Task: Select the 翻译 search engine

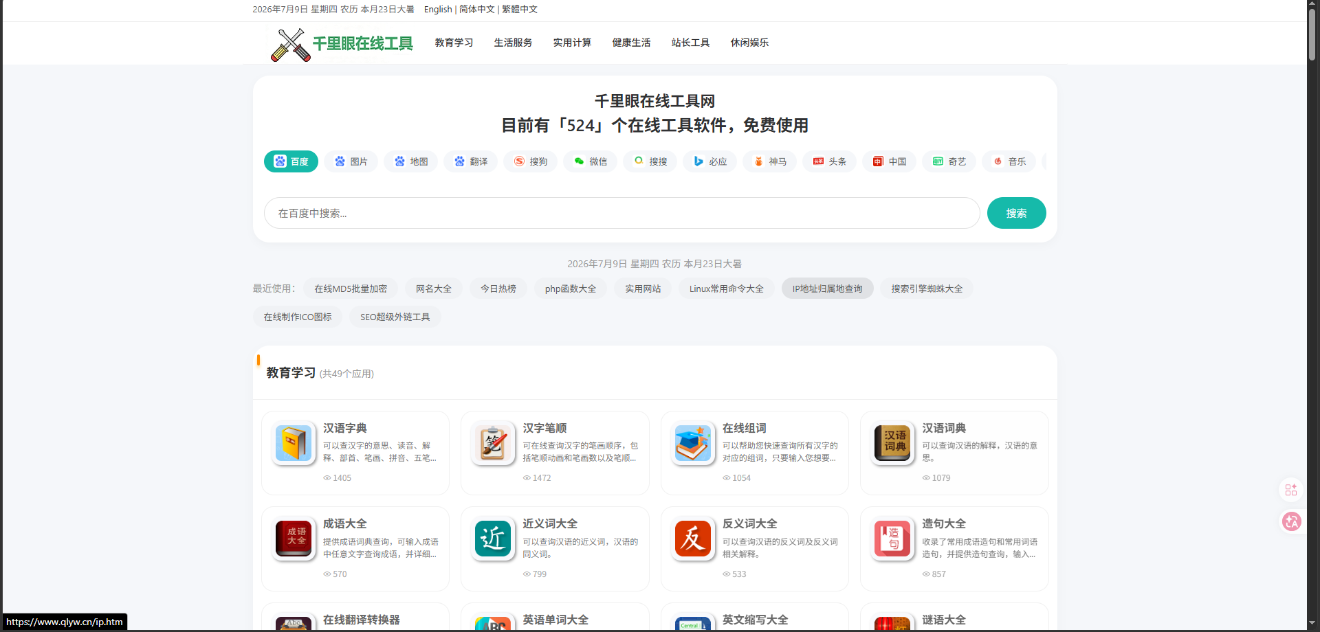Action: (x=470, y=161)
